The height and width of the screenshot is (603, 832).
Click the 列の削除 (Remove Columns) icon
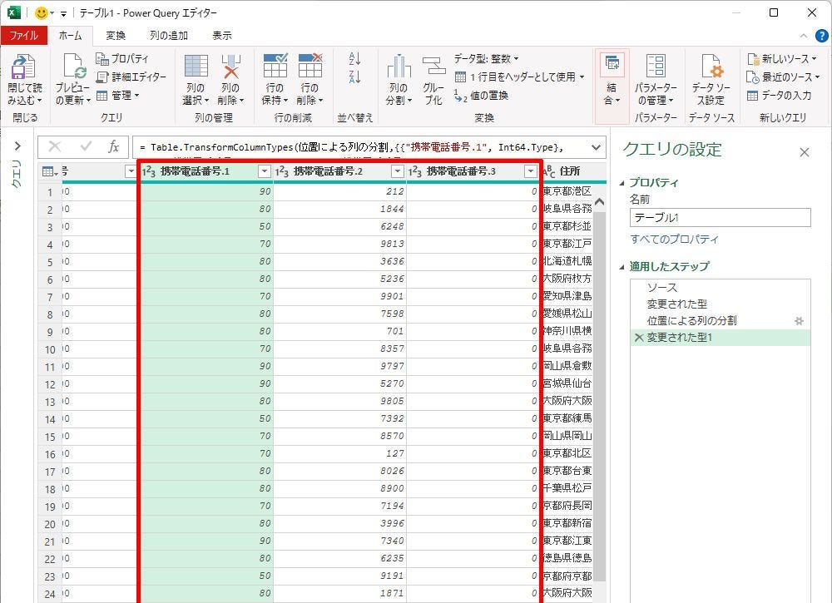(230, 67)
